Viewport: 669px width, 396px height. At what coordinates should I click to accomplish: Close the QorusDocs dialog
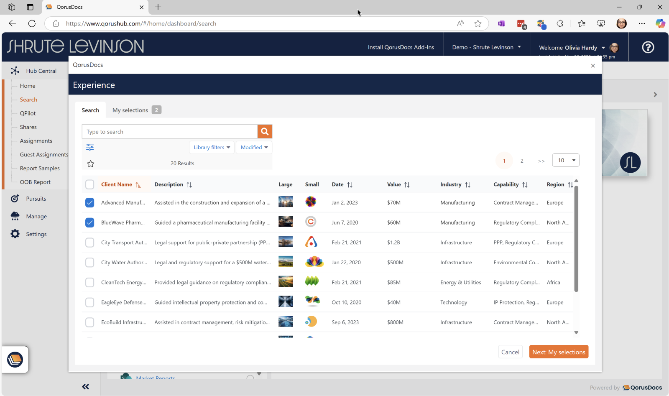coord(593,66)
